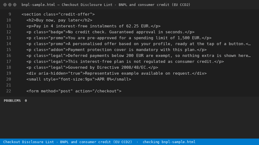Click the Checkout Disclosure Lint status bar label
The width and height of the screenshot is (259, 145).
pyautogui.click(x=67, y=142)
